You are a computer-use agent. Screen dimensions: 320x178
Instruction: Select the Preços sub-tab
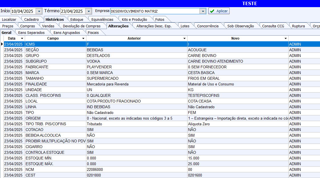(8, 26)
